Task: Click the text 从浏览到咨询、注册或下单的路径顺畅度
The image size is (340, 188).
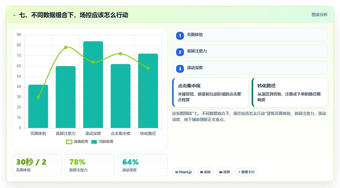Action: (x=289, y=97)
